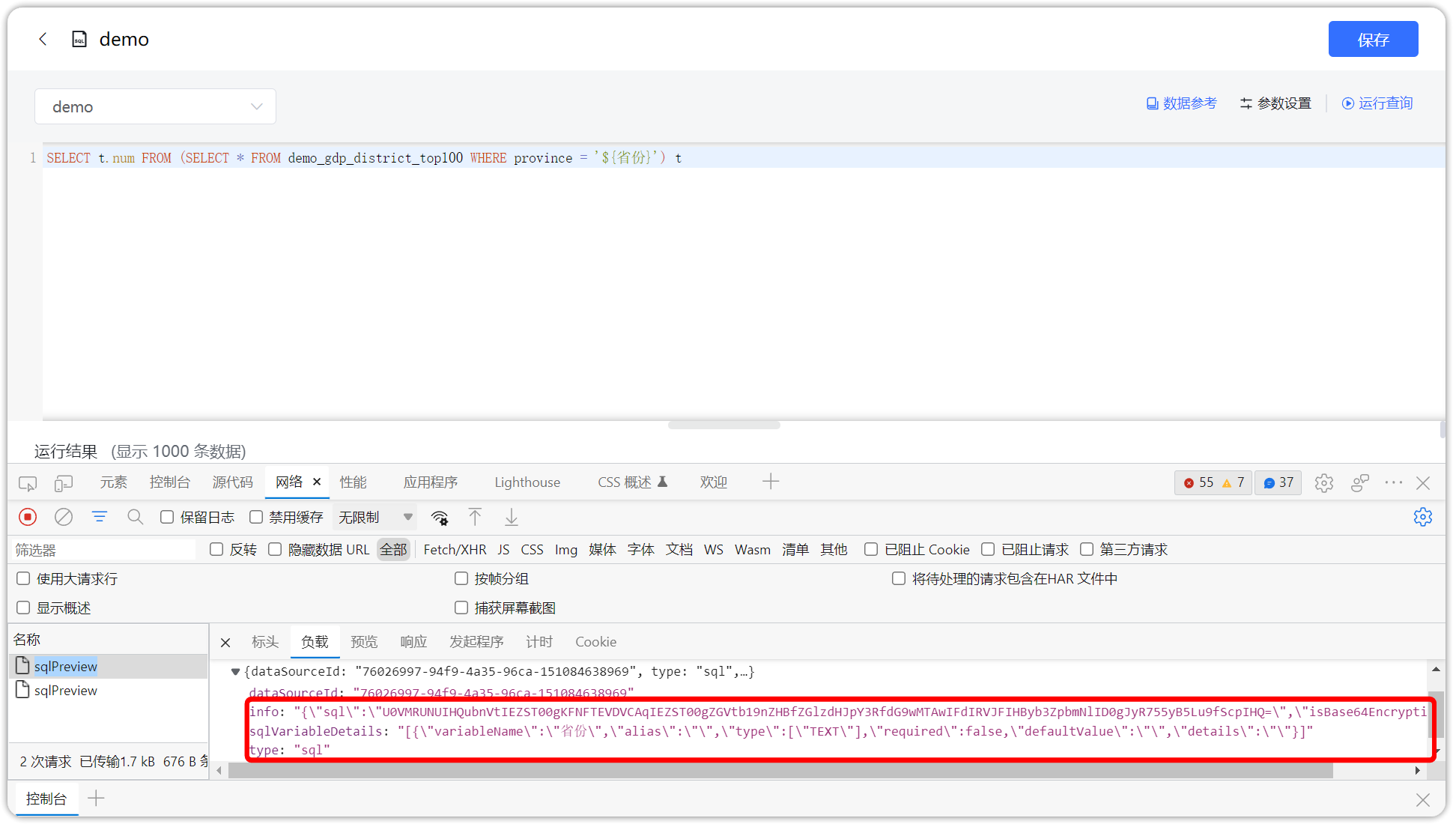The height and width of the screenshot is (824, 1453).
Task: Toggle the network filter funnel icon
Action: [100, 517]
